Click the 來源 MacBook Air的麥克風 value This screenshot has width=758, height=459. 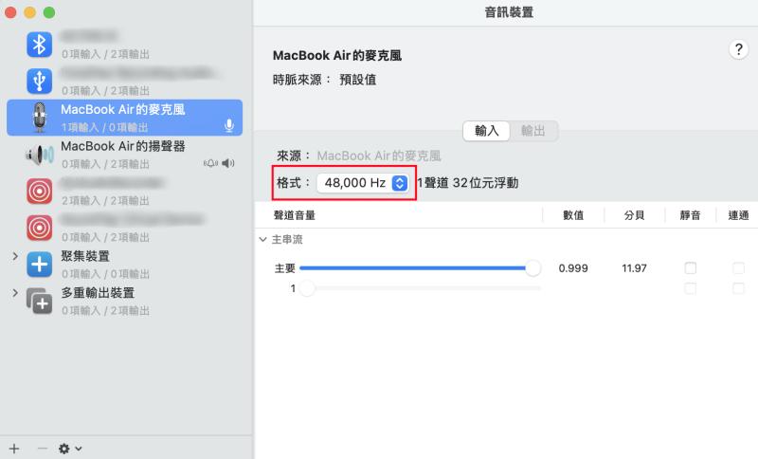click(x=379, y=156)
